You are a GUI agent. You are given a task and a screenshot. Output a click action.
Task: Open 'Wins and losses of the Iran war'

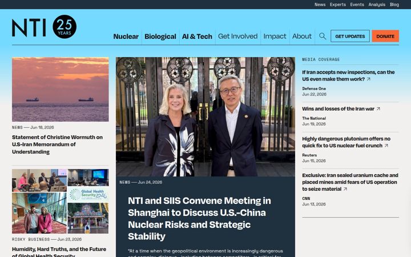click(x=338, y=109)
